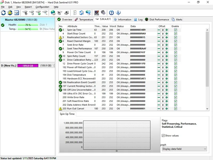Viewport: 213px width, 160px height.
Task: Switch to the Temperature tab
Action: tap(84, 19)
